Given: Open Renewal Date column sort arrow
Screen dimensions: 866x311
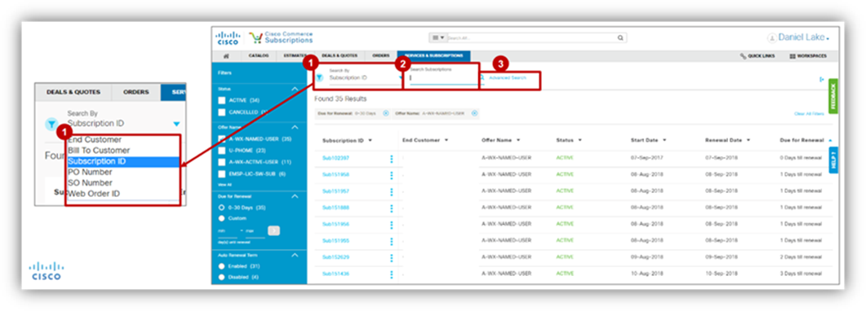Looking at the screenshot, I should pos(748,140).
